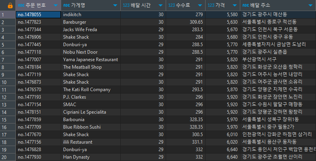Click the orange lock icon in header corner
The height and width of the screenshot is (161, 316).
(10, 6)
